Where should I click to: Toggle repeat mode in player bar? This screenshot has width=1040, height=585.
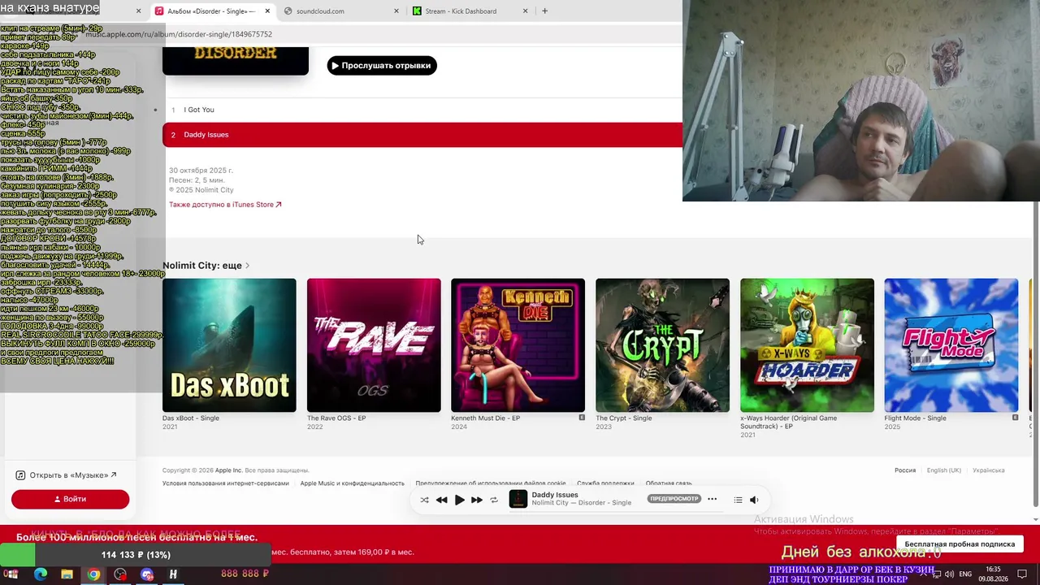[x=493, y=500]
